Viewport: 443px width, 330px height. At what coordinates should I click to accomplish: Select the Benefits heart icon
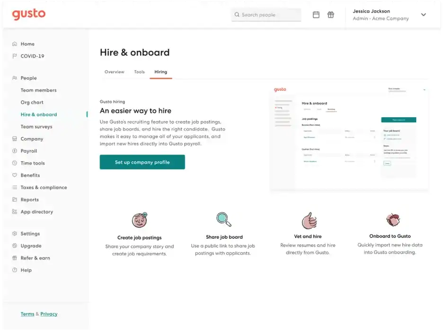pos(15,175)
